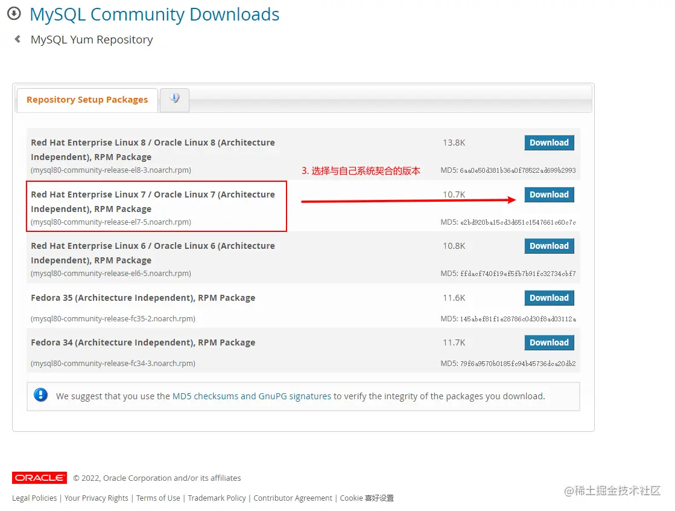Open the Legal Policies footer link
The image size is (675, 511).
[34, 498]
